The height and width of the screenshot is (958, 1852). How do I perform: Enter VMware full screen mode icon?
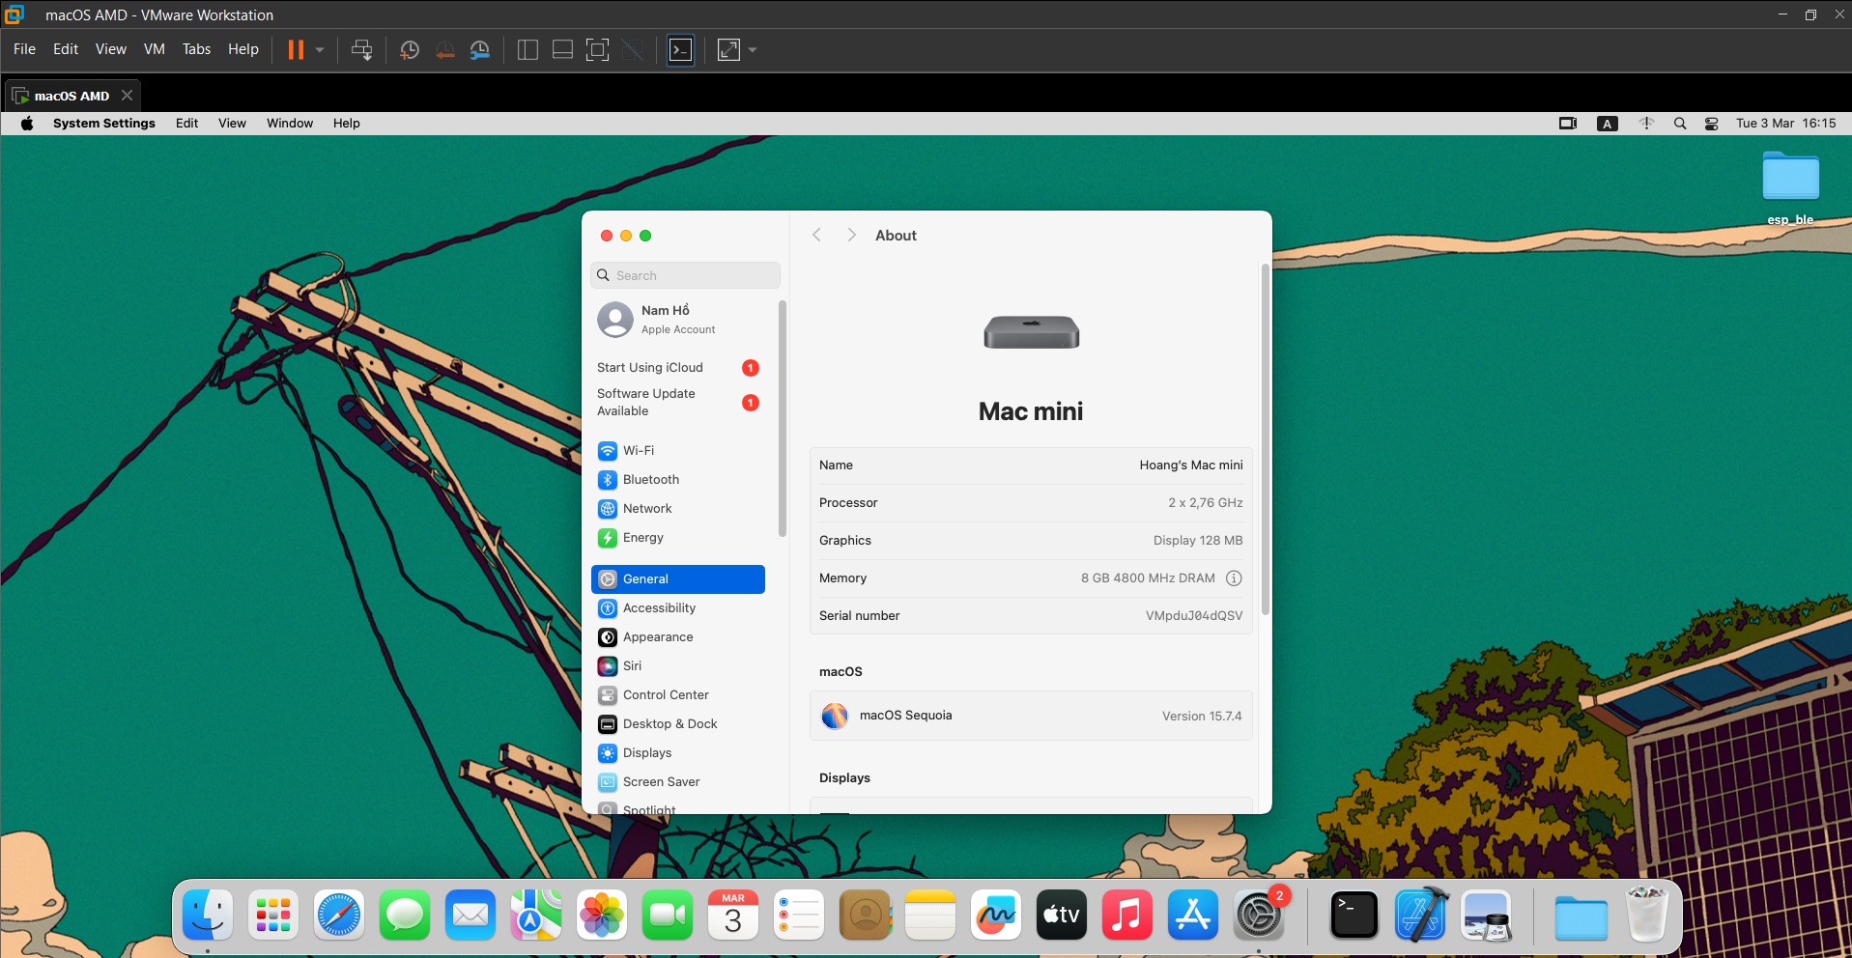[598, 50]
